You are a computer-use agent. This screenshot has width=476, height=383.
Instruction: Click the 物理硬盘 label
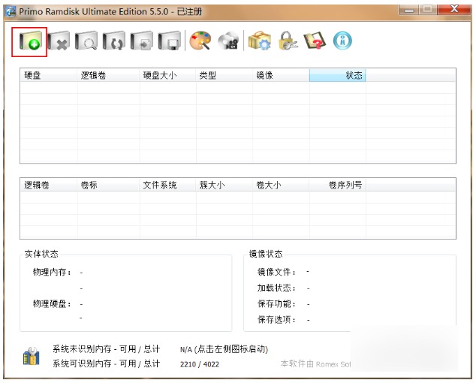52,303
